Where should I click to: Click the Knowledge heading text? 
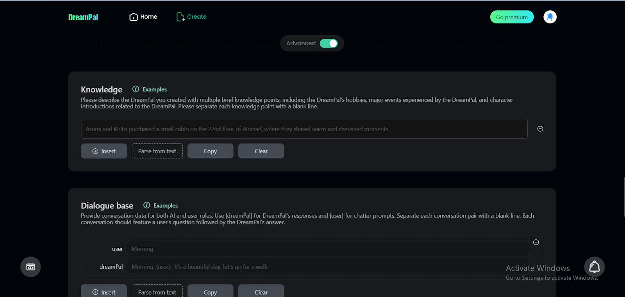click(x=102, y=89)
